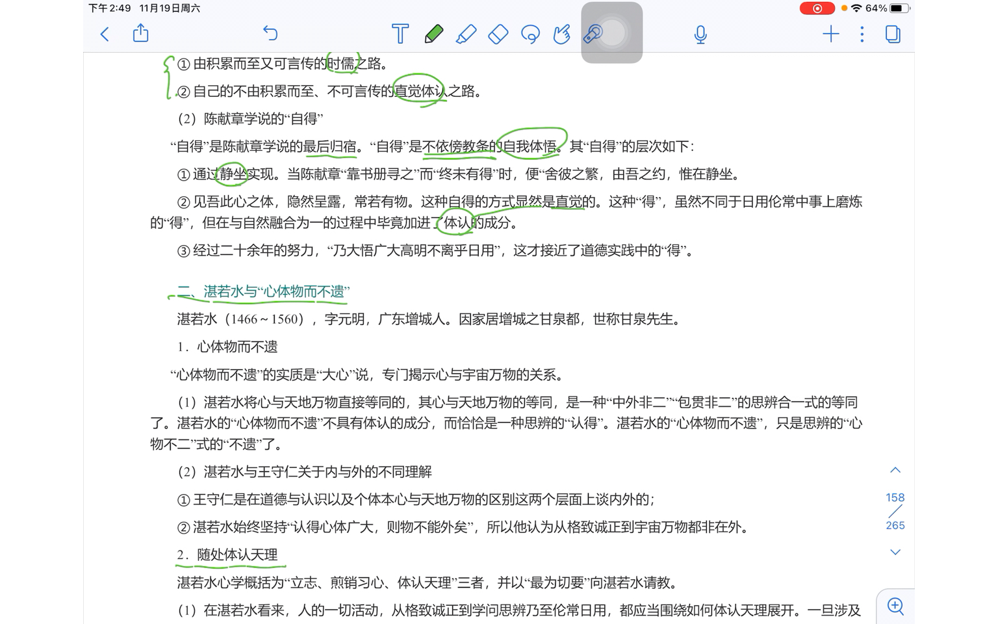Select the green Pen tool

[x=433, y=34]
